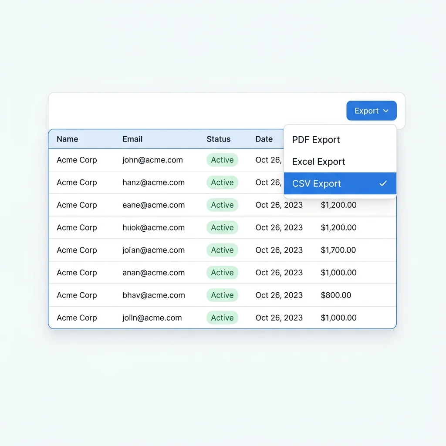
Task: Click the Active badge next to bhav@acme.com
Action: 222,295
